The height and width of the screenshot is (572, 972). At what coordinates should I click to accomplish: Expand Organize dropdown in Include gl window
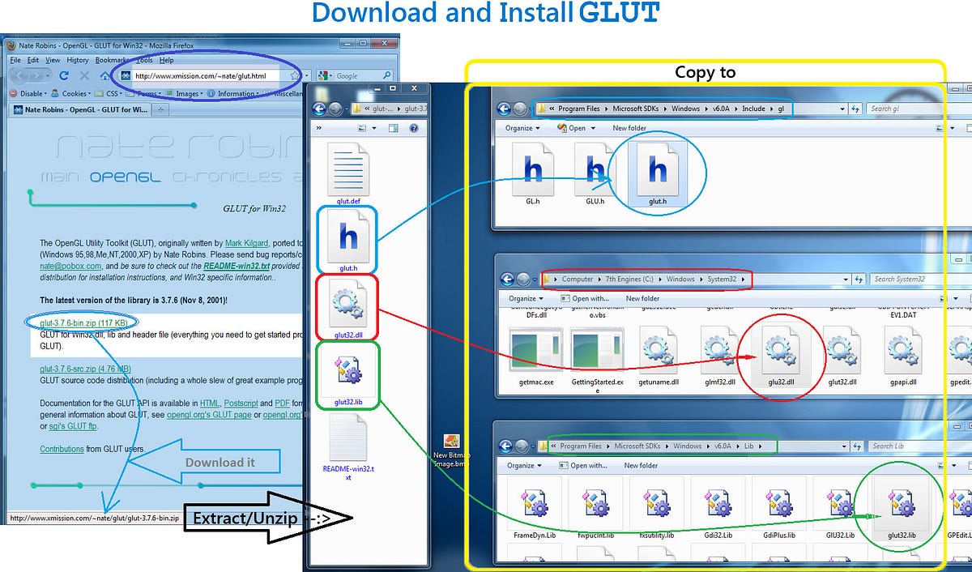(x=522, y=128)
